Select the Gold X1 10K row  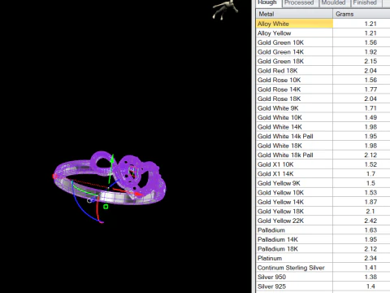click(323, 164)
